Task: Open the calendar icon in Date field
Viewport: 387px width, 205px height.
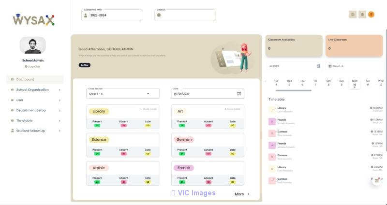Action: click(x=239, y=94)
